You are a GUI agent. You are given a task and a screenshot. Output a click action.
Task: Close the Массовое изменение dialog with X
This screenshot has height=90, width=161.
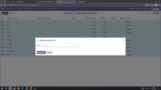pyautogui.click(x=124, y=40)
